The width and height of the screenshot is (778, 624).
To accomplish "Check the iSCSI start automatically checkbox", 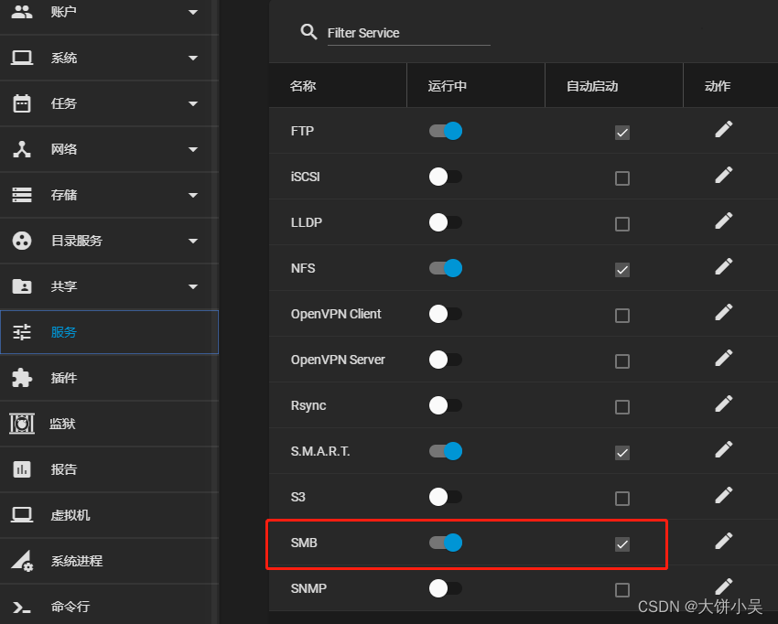I will (x=622, y=178).
